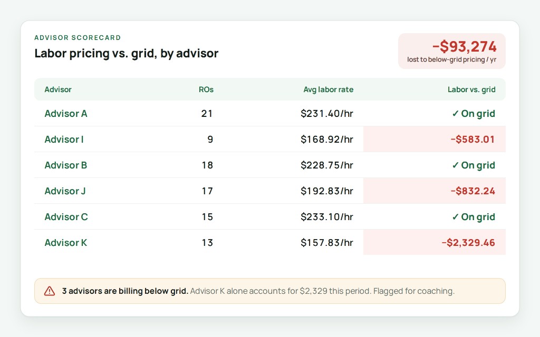Screen dimensions: 540x337
Task: Select RO count 18 for Advisor B
Action: 207,165
